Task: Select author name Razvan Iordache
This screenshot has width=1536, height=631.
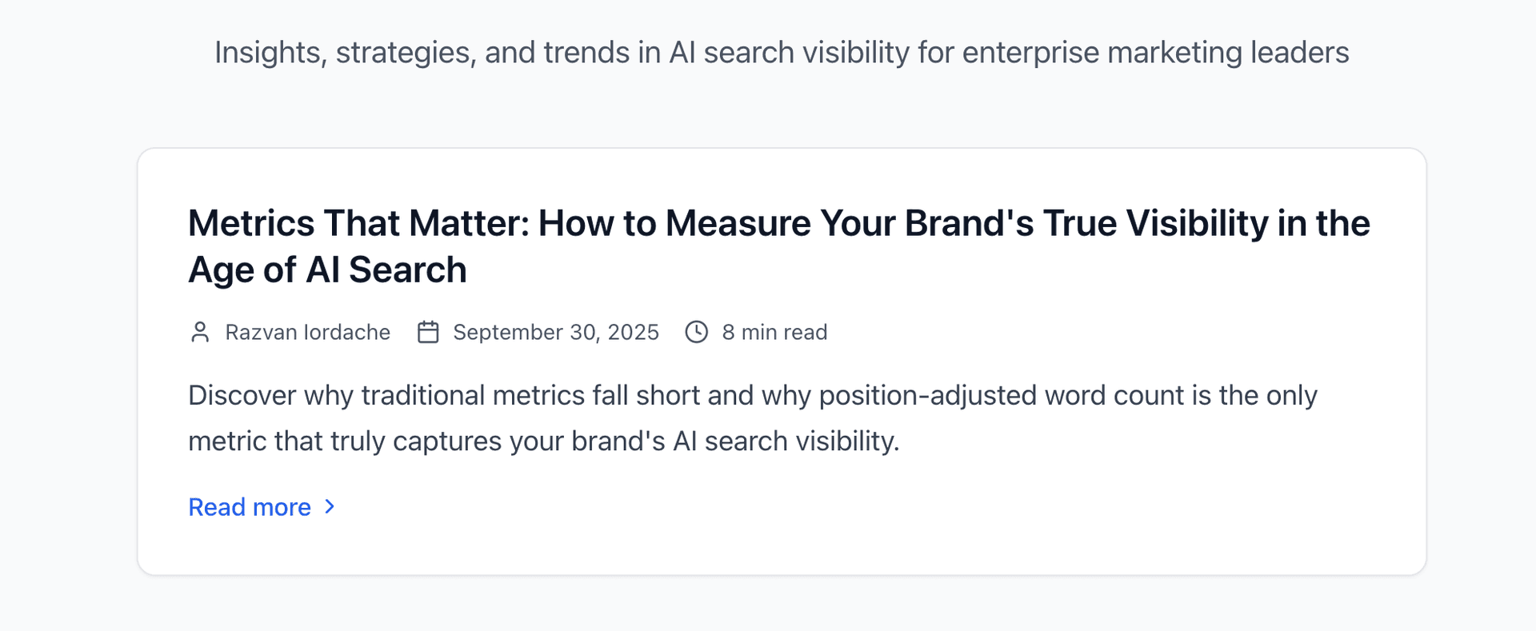Action: (x=308, y=332)
